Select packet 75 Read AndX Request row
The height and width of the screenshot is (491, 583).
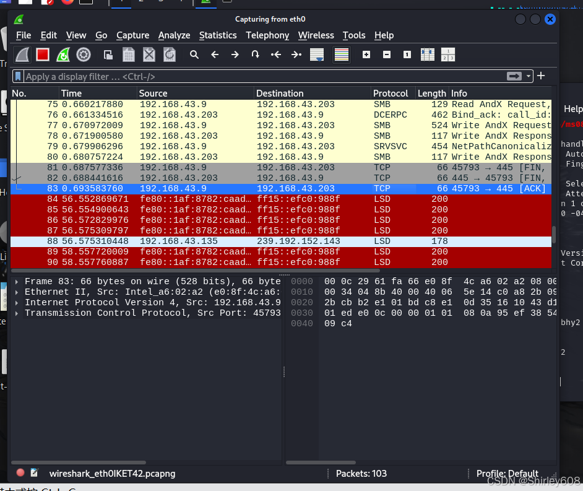tap(281, 105)
